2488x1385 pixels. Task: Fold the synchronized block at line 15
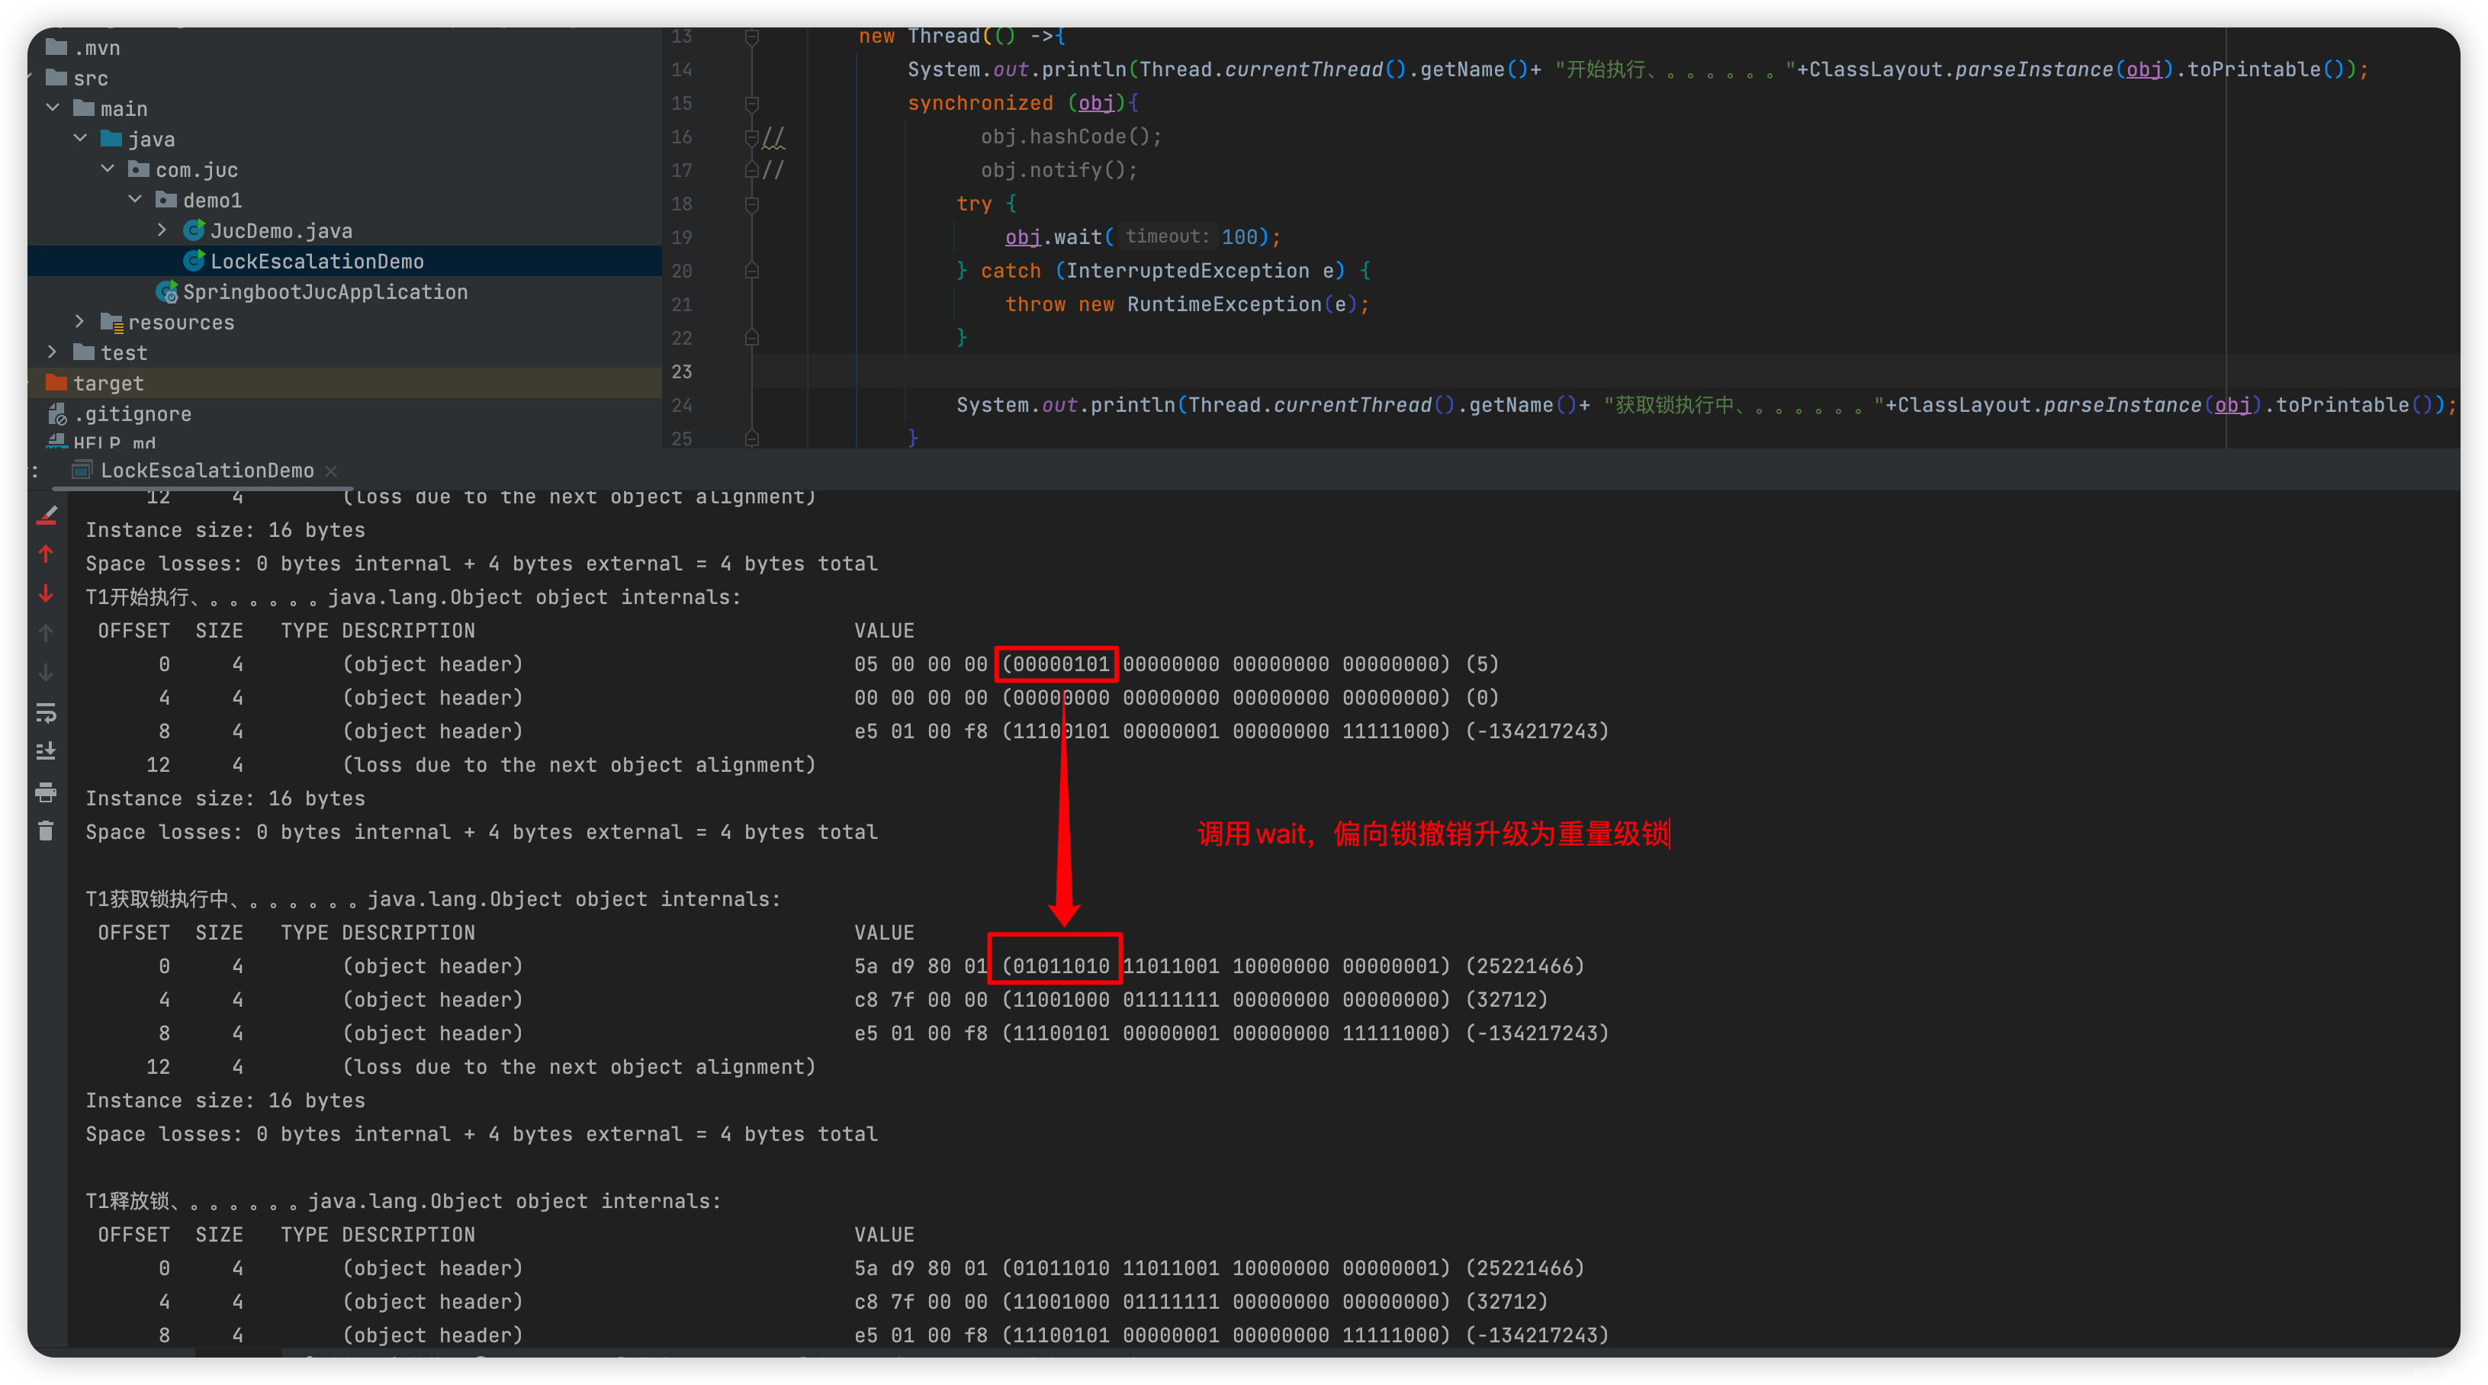751,104
